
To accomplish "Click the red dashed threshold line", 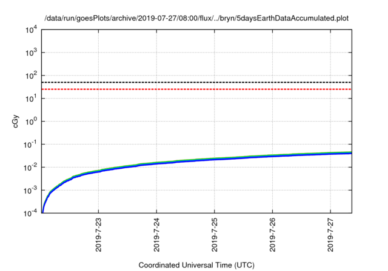I will 196,89.
